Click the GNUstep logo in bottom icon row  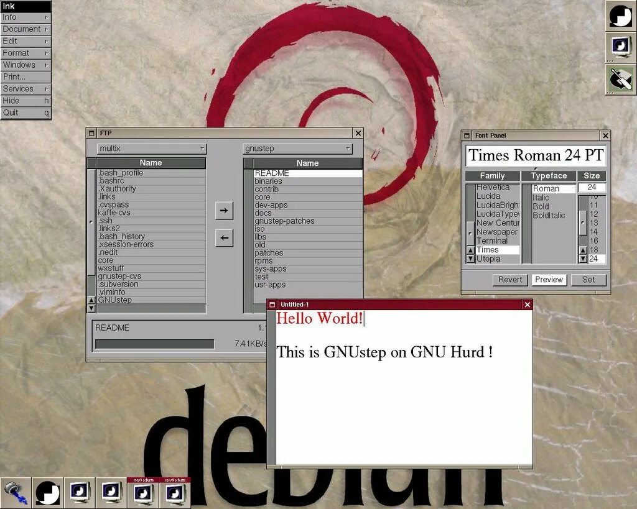(47, 493)
